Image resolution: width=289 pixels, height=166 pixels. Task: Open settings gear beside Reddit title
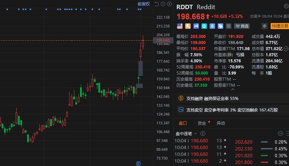coord(286,6)
